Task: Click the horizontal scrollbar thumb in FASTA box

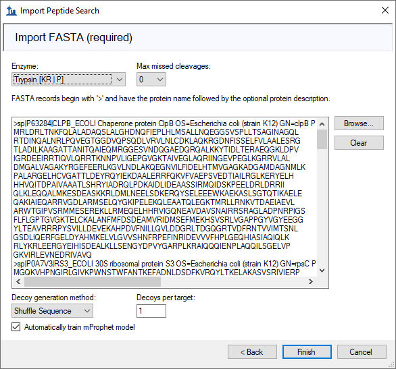Action: pos(93,281)
